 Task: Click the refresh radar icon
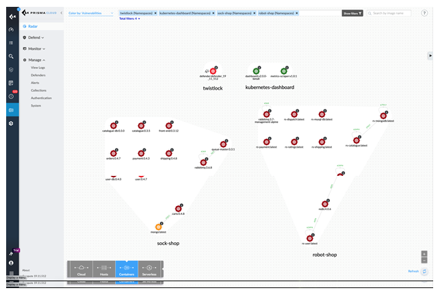click(424, 272)
